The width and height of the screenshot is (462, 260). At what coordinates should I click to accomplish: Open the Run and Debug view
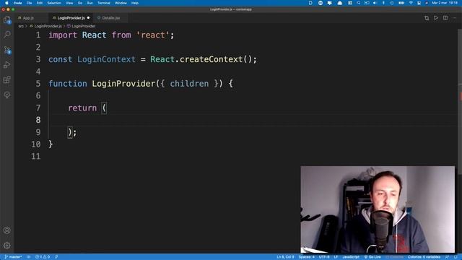(7, 65)
